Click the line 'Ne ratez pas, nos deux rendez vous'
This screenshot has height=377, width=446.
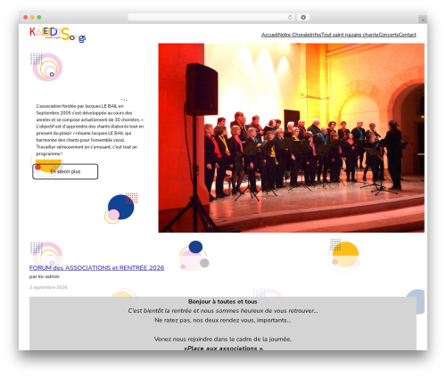(223, 320)
